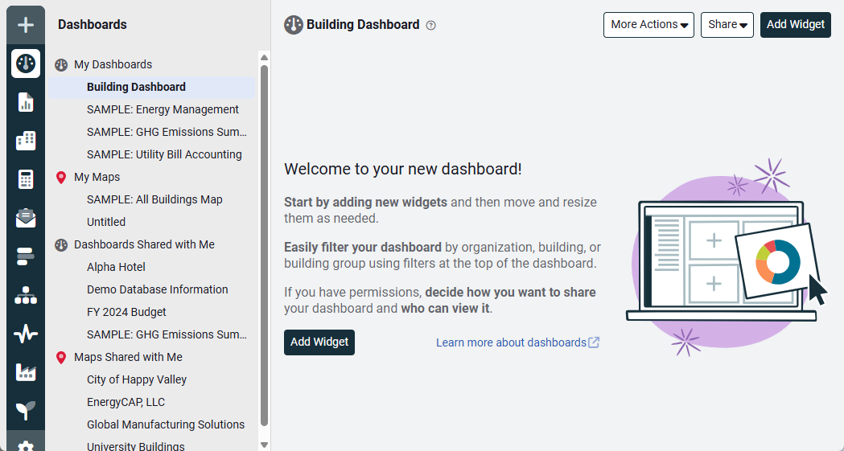Click the dashboard list scrollbar down arrow

264,445
